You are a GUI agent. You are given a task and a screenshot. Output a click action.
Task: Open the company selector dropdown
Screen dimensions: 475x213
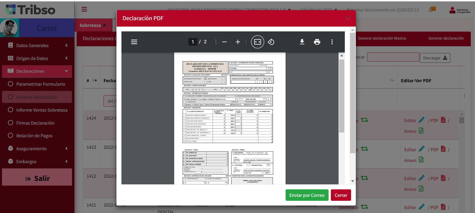coord(229,10)
